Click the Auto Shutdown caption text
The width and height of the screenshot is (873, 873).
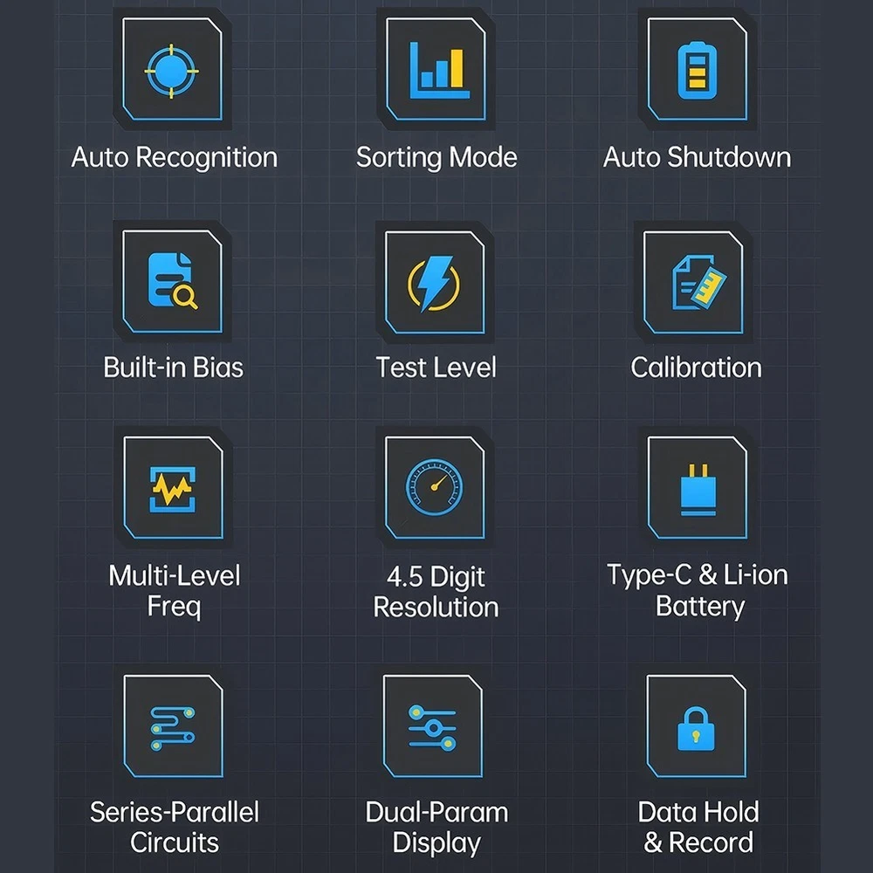697,157
